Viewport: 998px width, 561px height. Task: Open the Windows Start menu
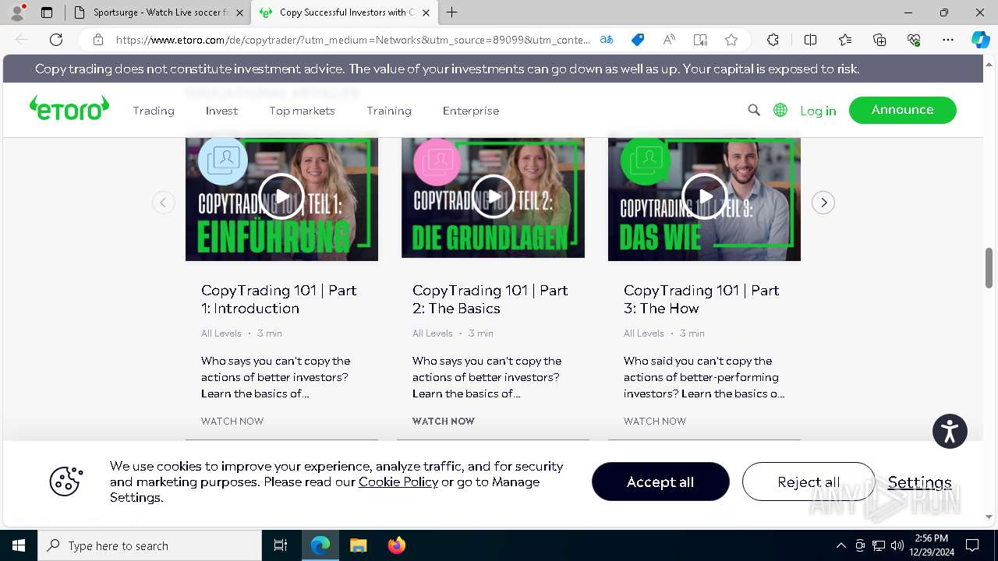[x=19, y=545]
